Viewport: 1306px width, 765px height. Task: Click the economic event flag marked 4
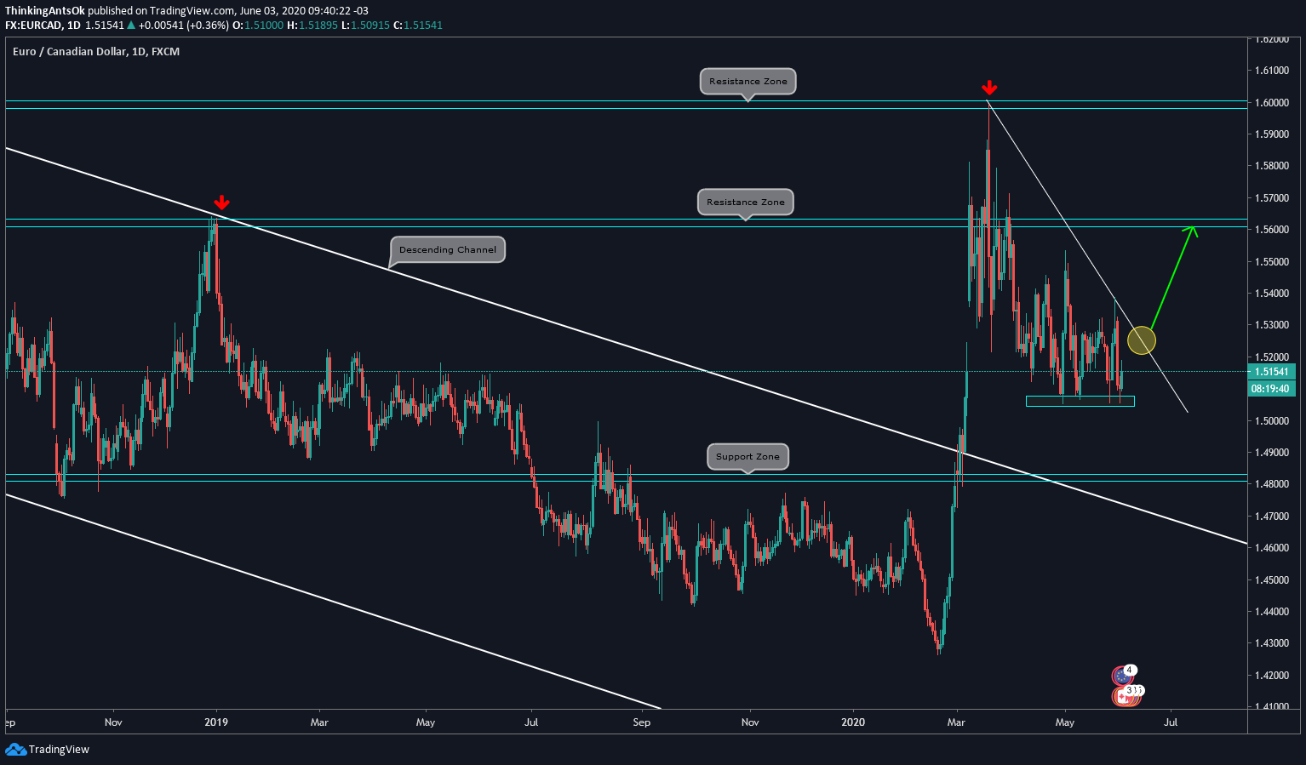pos(1123,676)
